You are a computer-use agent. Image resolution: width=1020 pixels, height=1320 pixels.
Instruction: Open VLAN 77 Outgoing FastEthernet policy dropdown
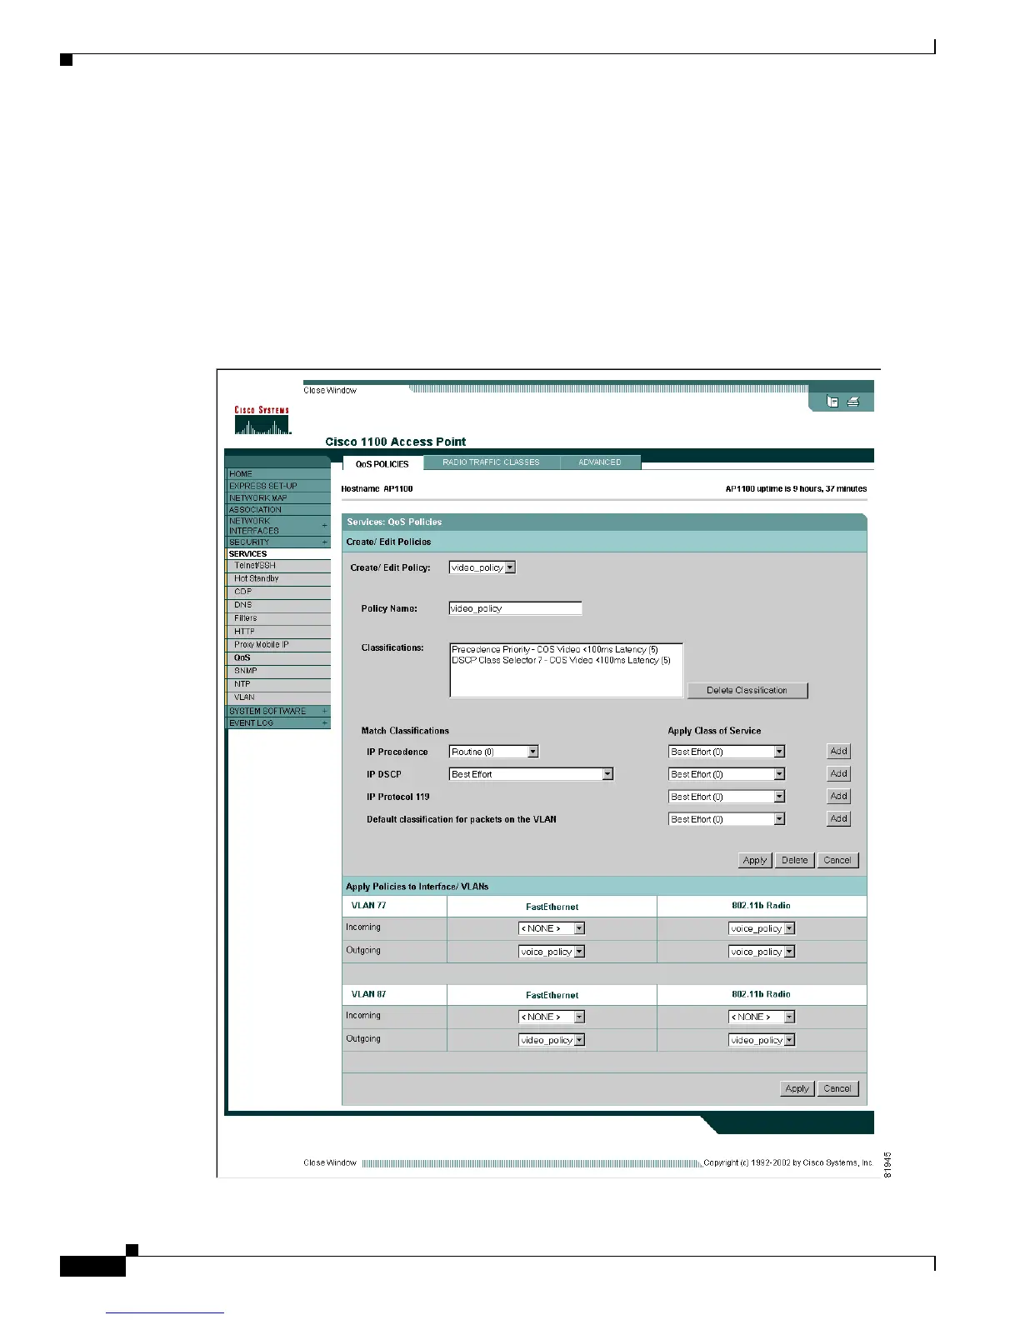tap(552, 952)
